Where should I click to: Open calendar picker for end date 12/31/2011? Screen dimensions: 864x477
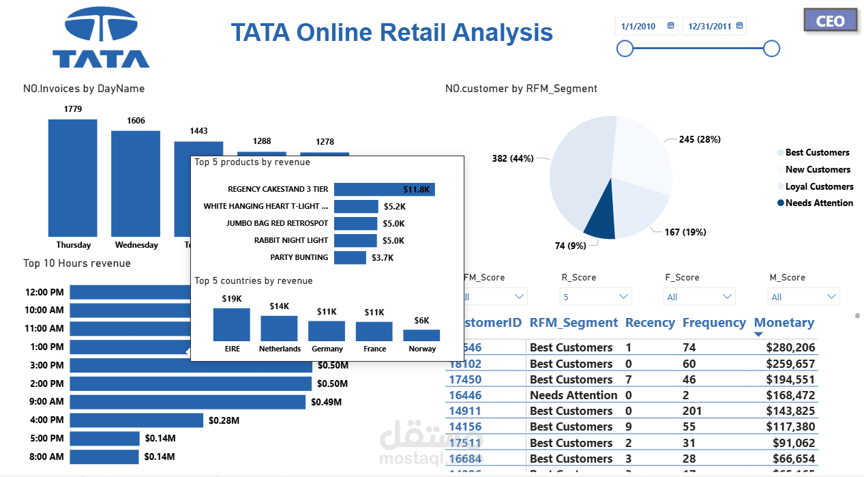(x=739, y=26)
